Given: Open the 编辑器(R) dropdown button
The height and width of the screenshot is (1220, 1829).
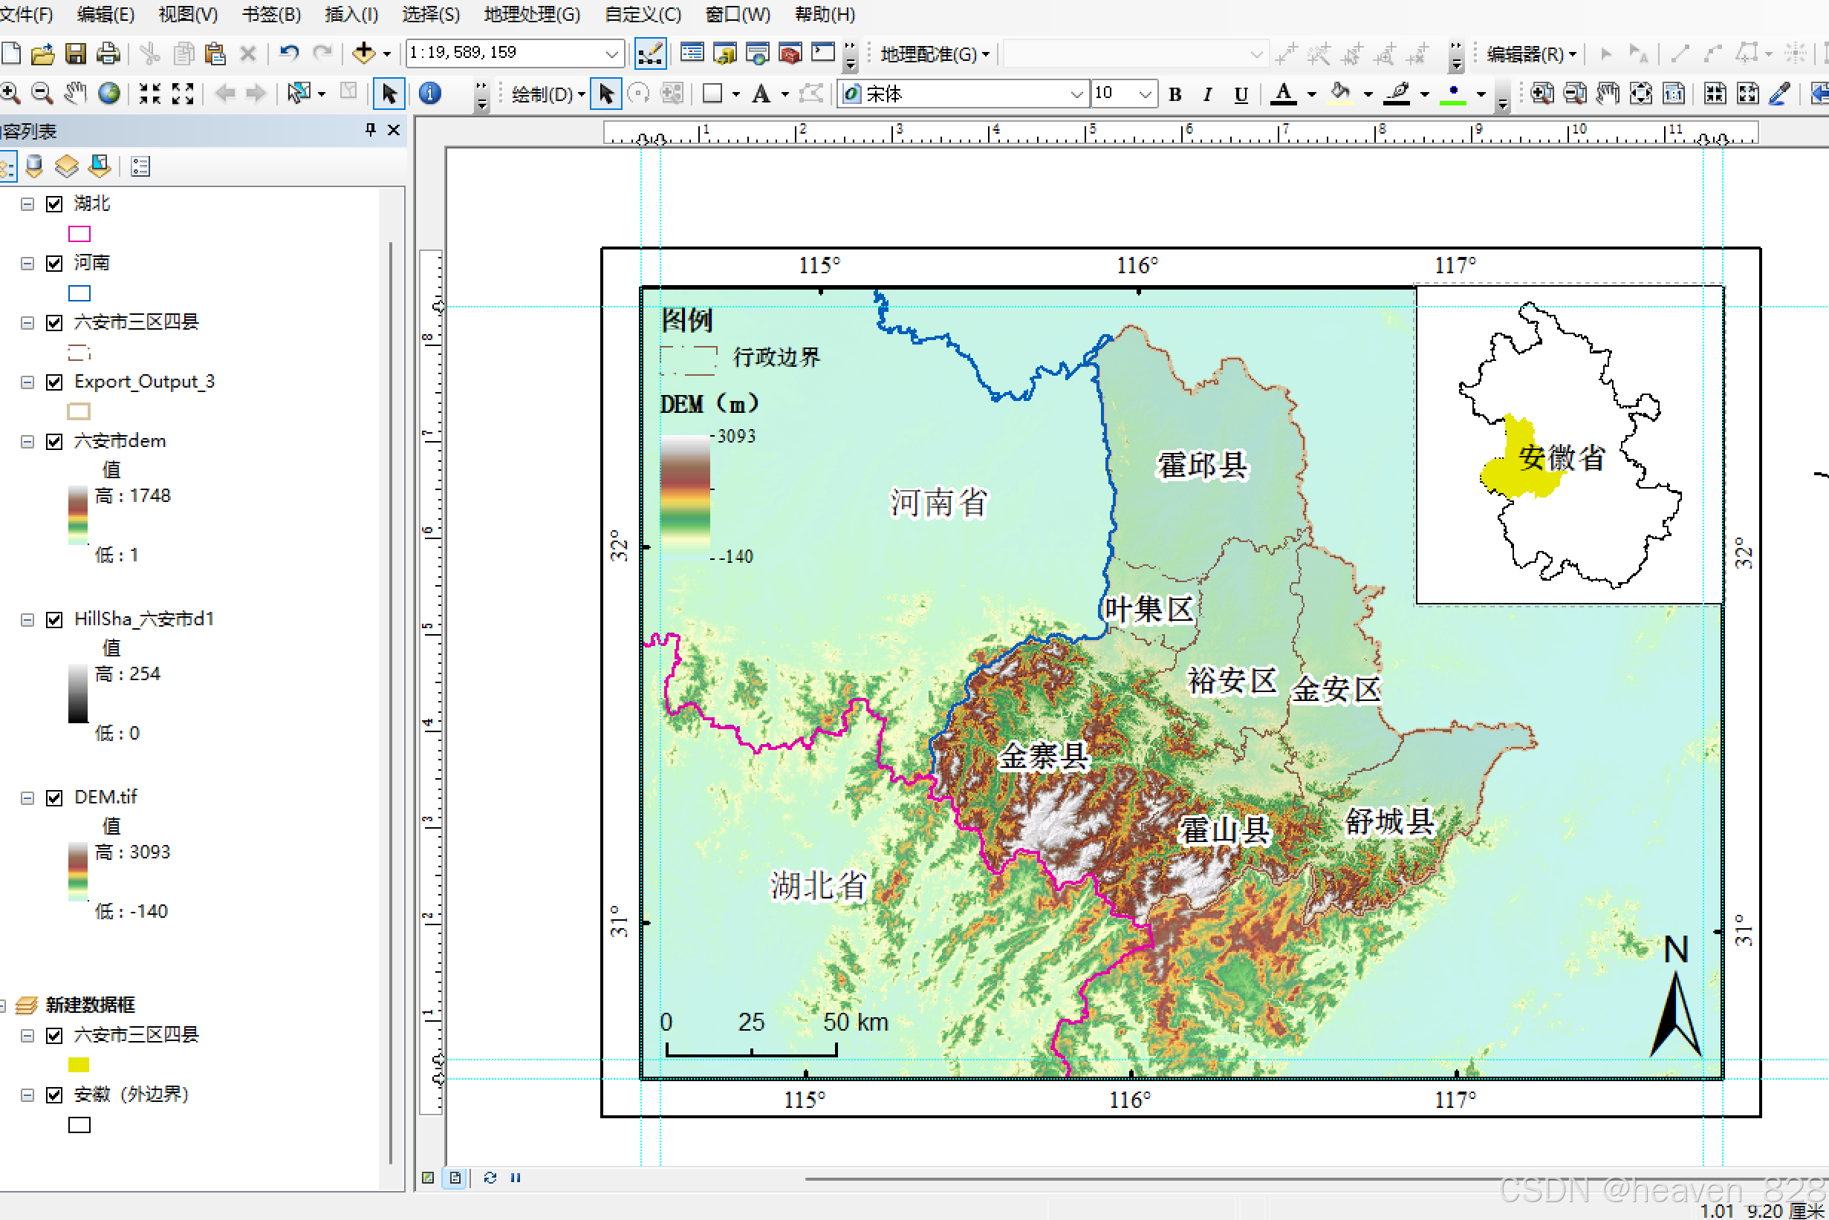Looking at the screenshot, I should point(1530,53).
